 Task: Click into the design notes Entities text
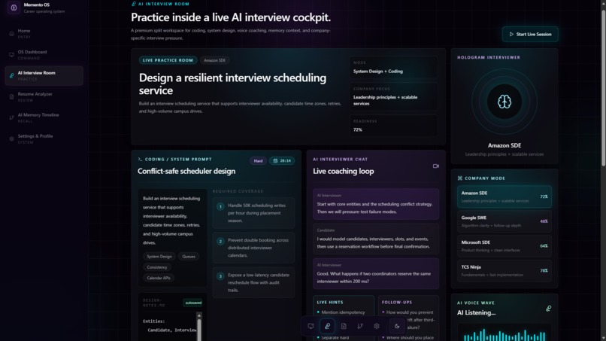pyautogui.click(x=153, y=321)
